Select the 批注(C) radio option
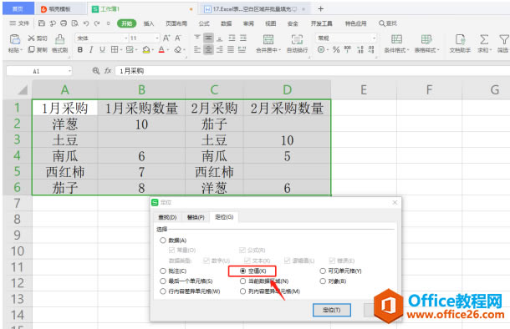This screenshot has height=329, width=510. click(163, 271)
